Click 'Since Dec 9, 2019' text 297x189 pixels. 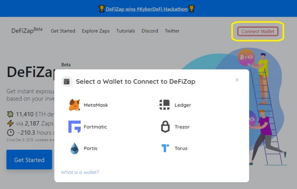tap(20, 140)
